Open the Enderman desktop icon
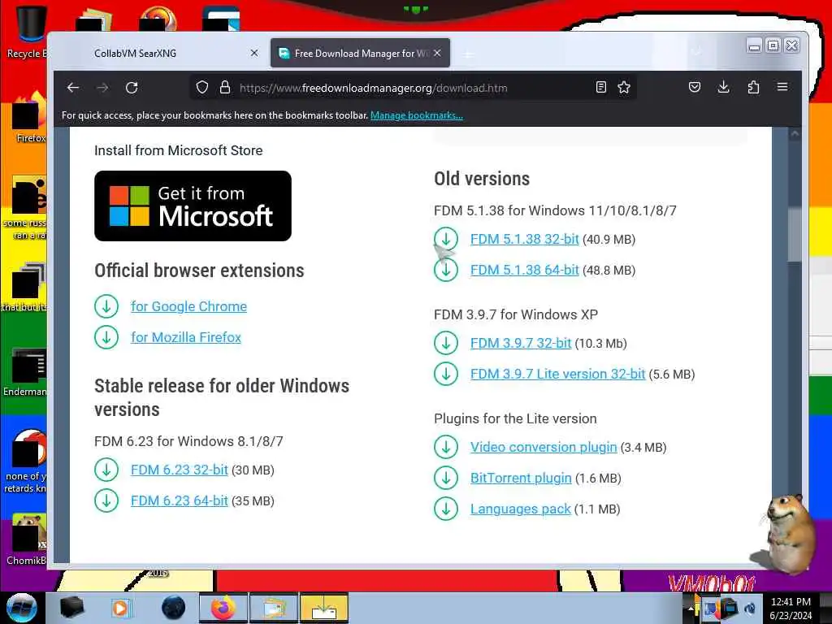Screen dimensions: 832x624 (25, 372)
